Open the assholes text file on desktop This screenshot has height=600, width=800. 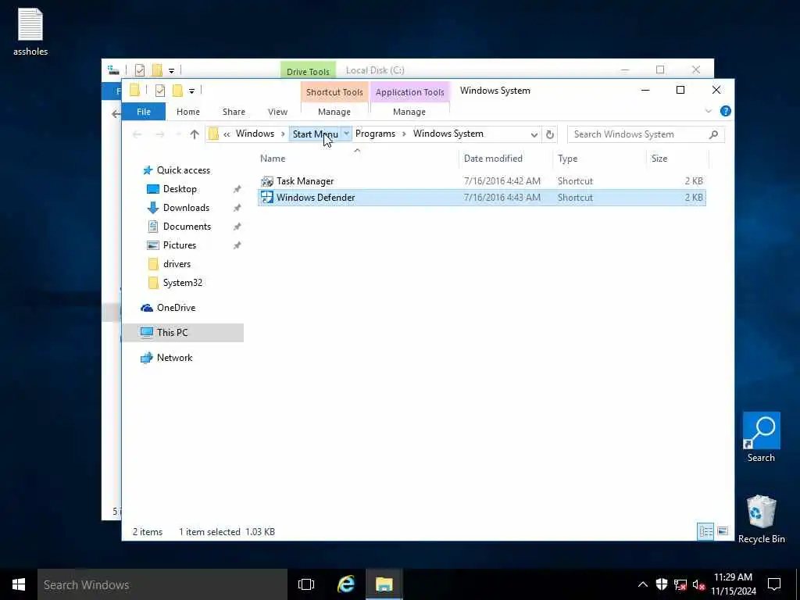tap(30, 31)
